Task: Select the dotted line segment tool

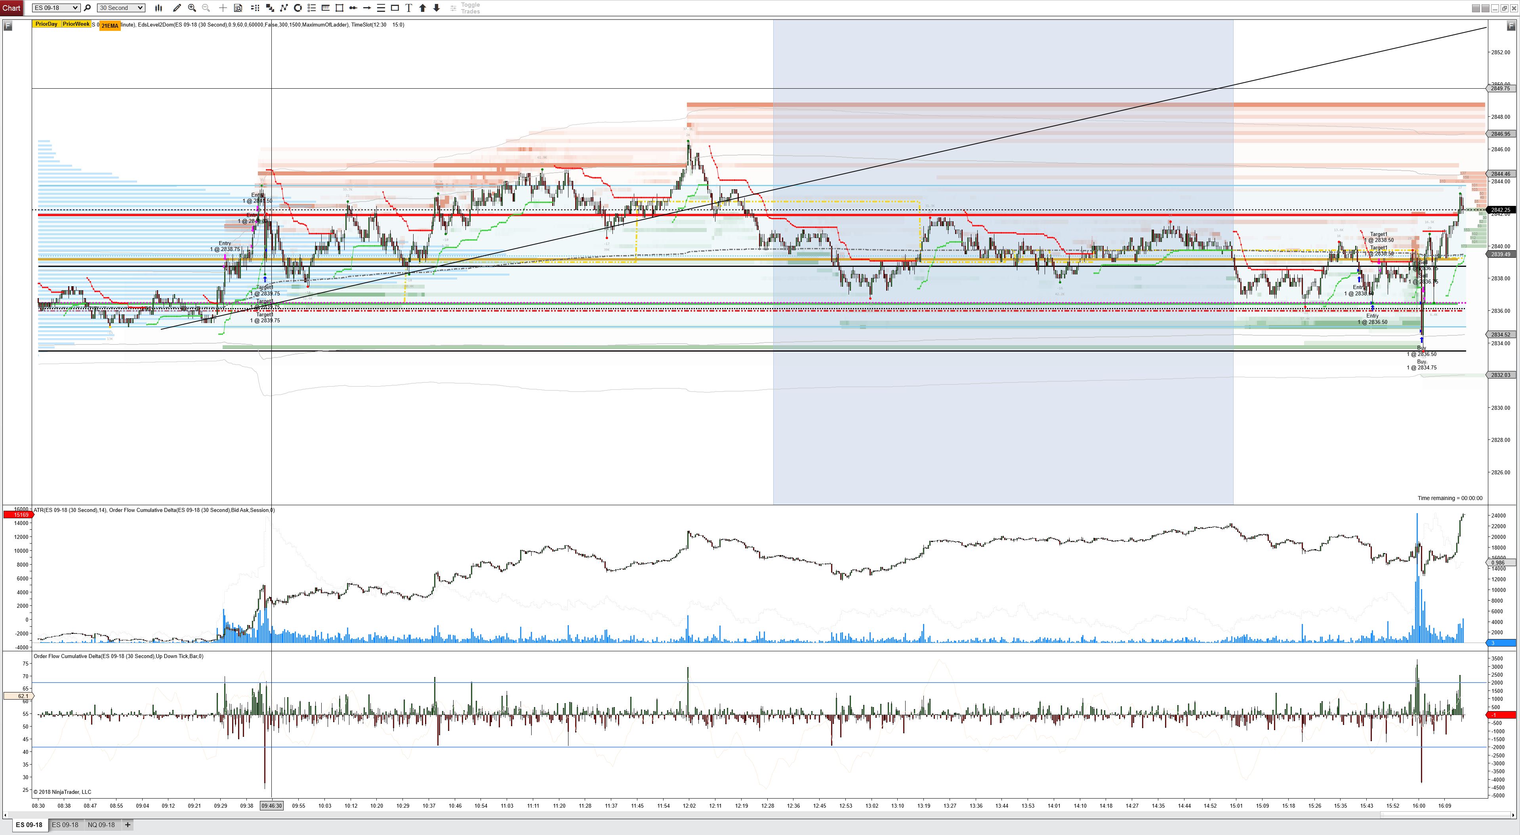Action: coord(353,8)
